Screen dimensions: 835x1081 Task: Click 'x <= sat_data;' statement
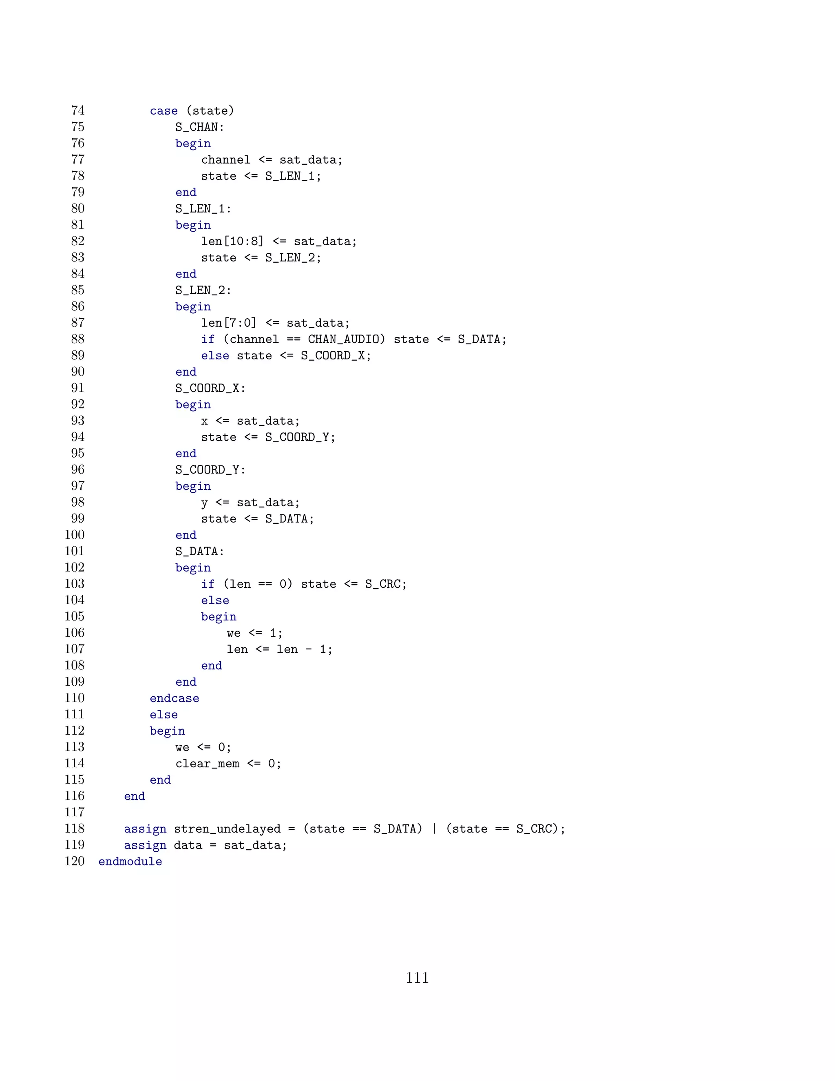click(x=250, y=421)
